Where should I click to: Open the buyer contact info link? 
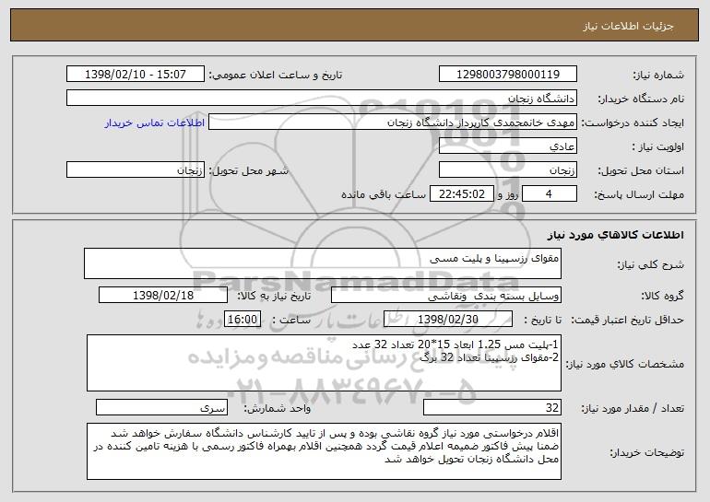(x=155, y=123)
